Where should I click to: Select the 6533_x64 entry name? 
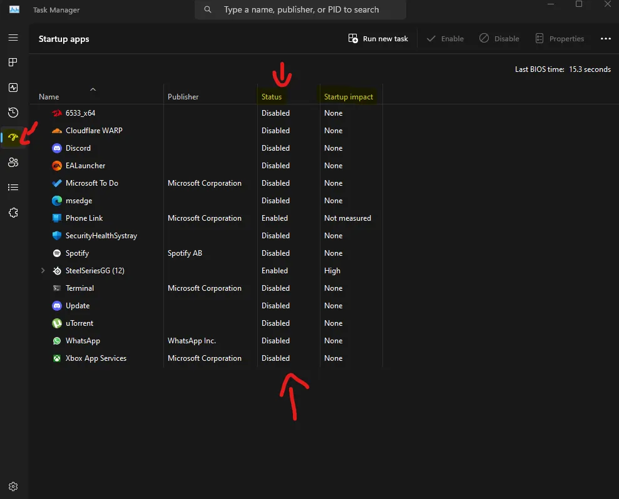(80, 113)
